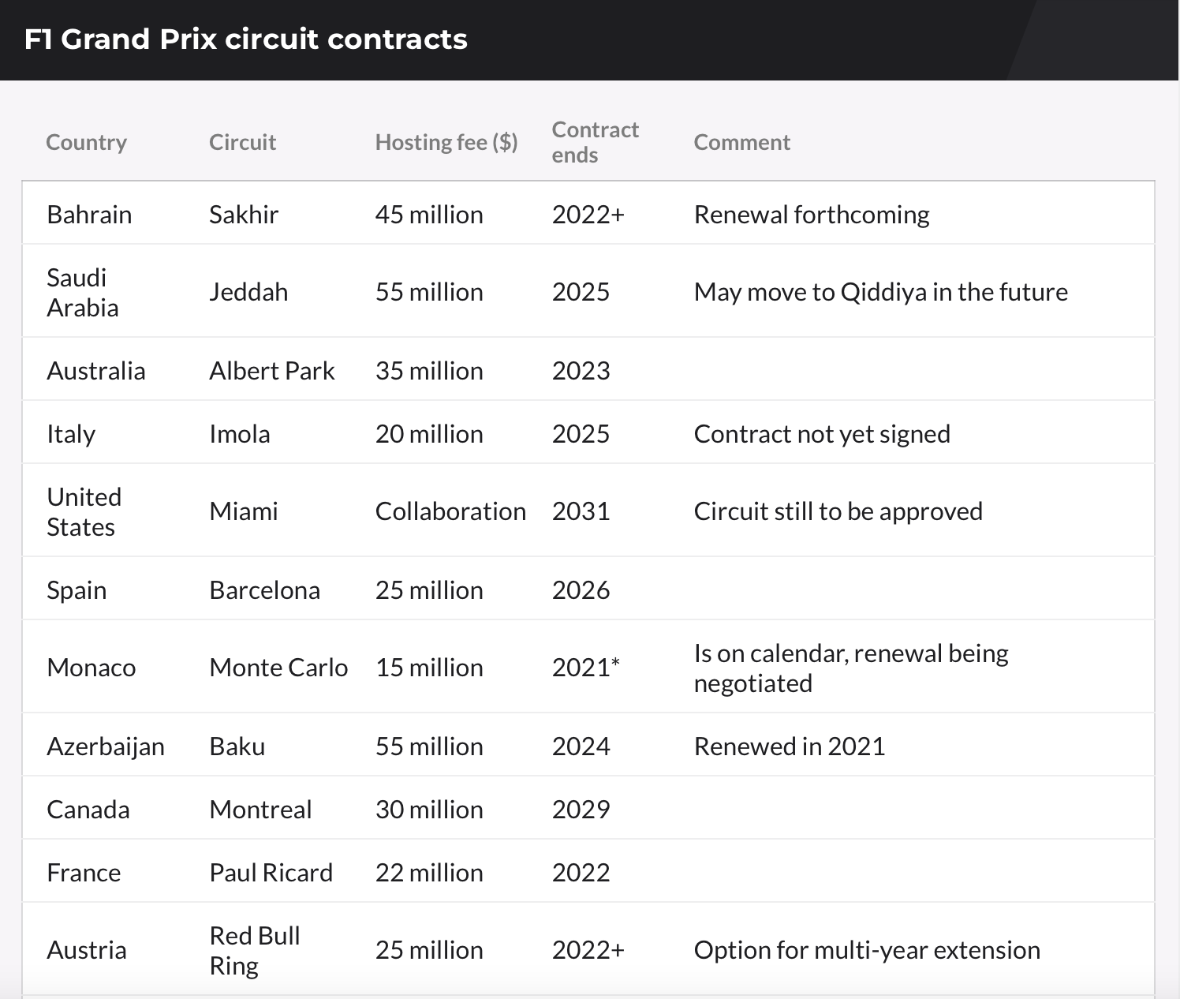Select the 'Renewed in 2021' comment
Image resolution: width=1180 pixels, height=999 pixels.
tap(790, 746)
